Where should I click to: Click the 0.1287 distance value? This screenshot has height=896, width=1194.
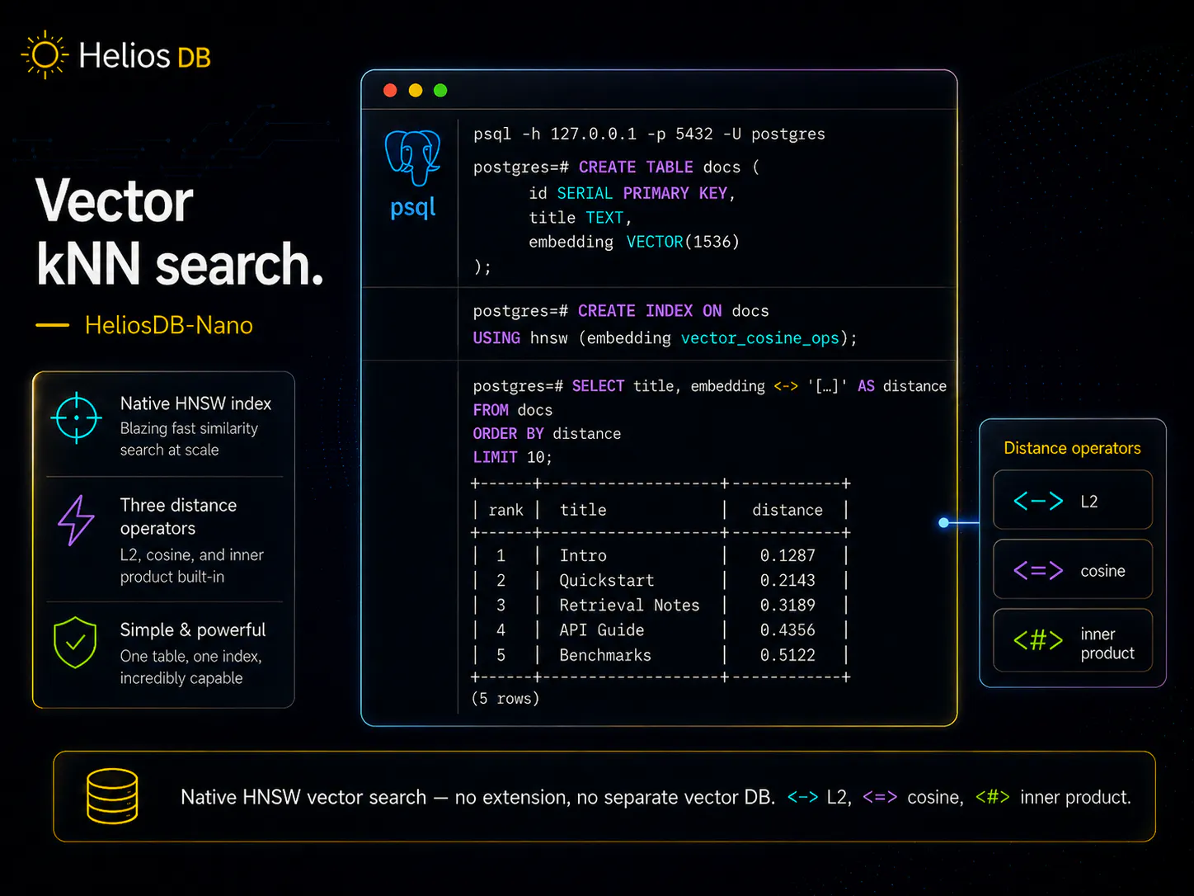pyautogui.click(x=787, y=556)
